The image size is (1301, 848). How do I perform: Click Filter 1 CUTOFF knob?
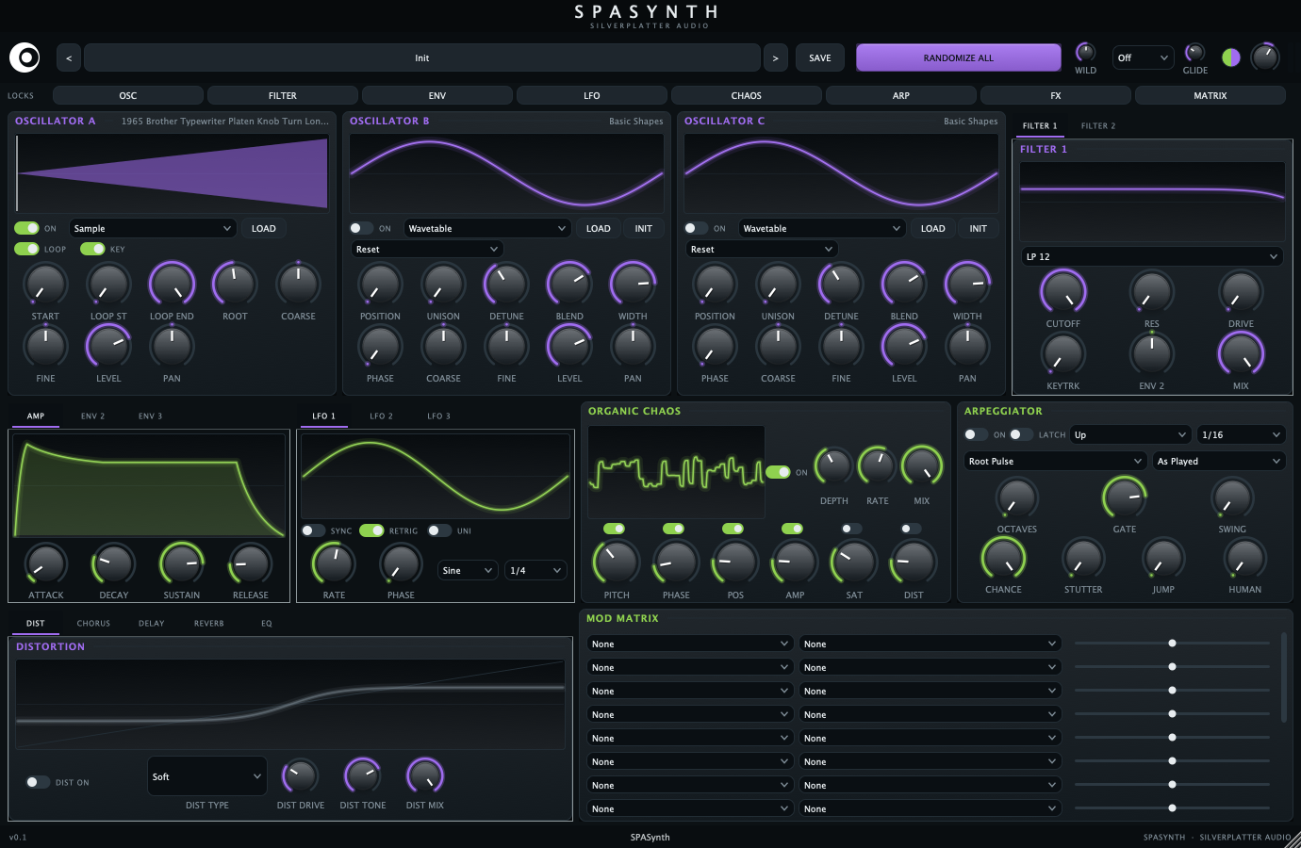[x=1063, y=291]
